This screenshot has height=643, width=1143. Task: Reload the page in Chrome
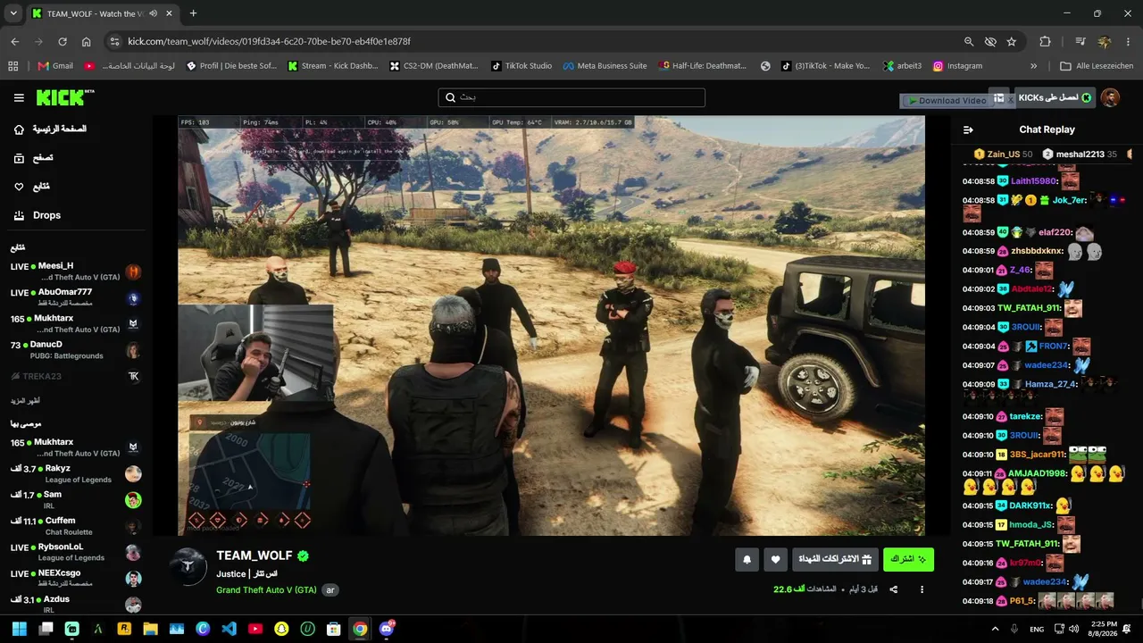coord(63,41)
